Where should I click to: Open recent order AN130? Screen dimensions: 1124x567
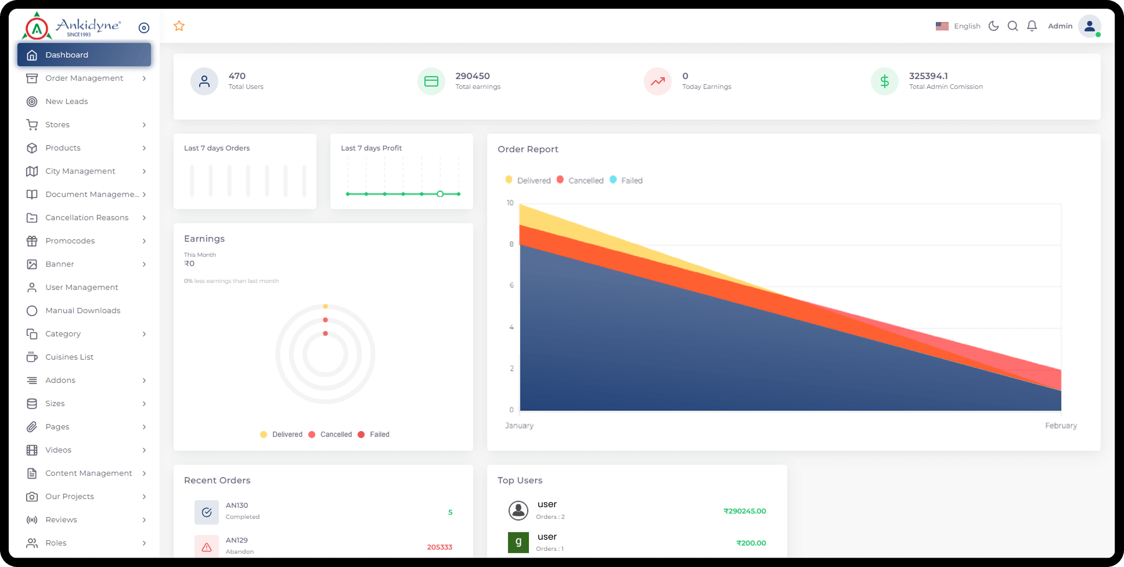(x=237, y=506)
